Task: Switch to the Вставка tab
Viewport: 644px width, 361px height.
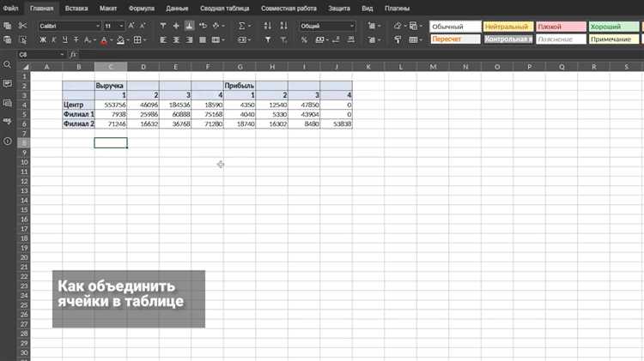Action: 76,9
